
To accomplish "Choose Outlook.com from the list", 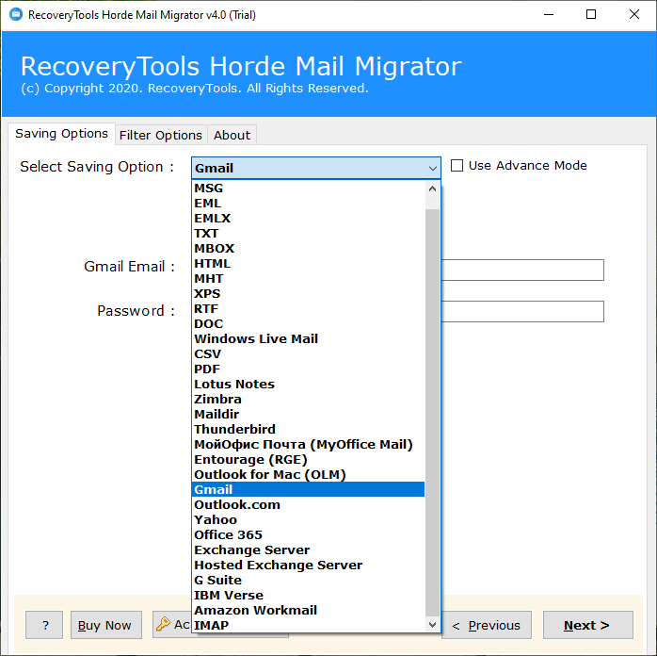I will 309,505.
